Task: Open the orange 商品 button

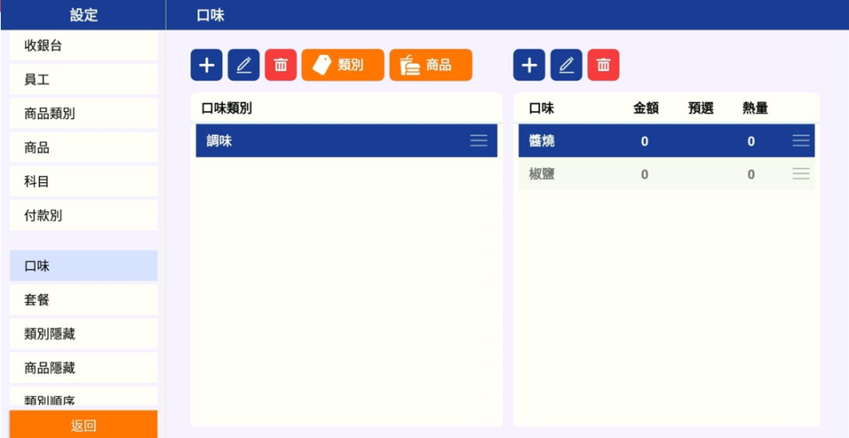Action: tap(430, 65)
